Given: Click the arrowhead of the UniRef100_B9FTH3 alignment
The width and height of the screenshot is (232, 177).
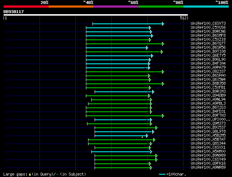Looking at the screenshot, I should 163,116.
